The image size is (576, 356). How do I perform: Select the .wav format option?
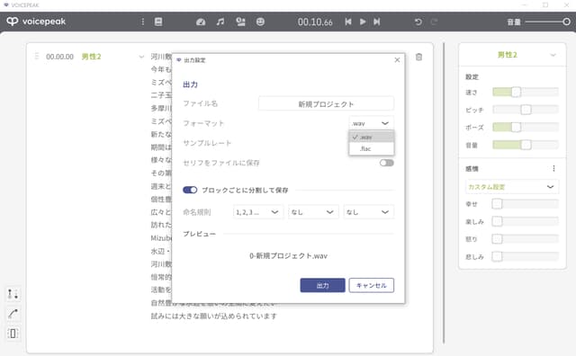pos(372,137)
